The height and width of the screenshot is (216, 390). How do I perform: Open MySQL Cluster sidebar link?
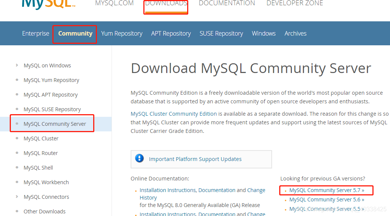pos(41,139)
